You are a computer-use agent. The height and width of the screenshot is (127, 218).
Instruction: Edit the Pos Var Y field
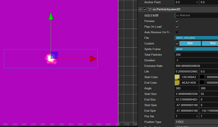point(209,116)
